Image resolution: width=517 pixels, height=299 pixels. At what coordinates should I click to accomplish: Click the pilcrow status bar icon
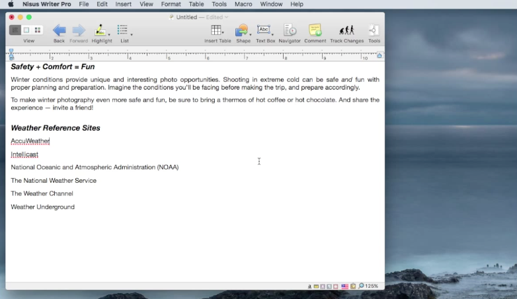click(329, 286)
